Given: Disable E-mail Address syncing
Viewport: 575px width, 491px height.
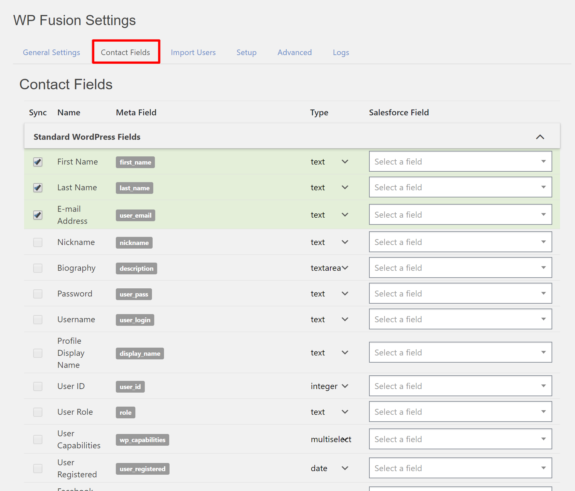Looking at the screenshot, I should pyautogui.click(x=38, y=215).
